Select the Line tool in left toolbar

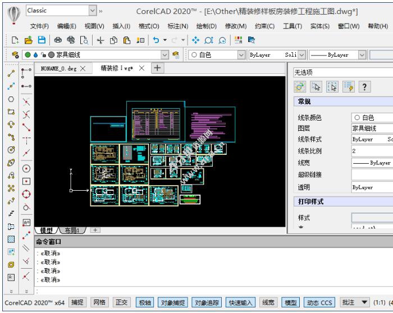click(x=11, y=73)
